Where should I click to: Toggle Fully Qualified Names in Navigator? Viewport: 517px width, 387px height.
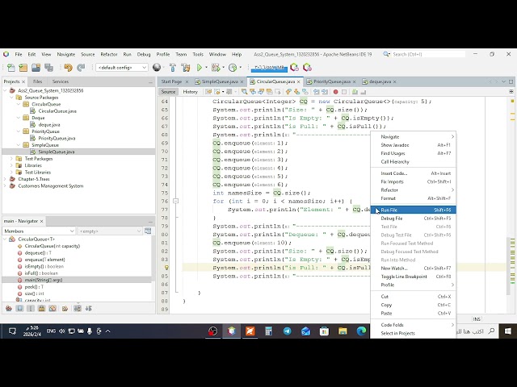point(65,308)
